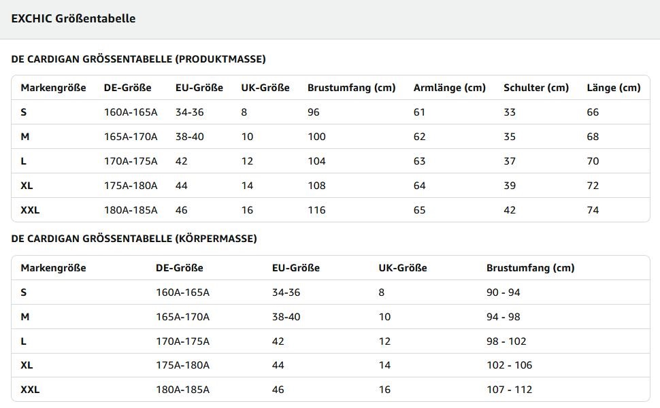Screen dimensions: 660x408
Task: Select the Körpermasse table title
Action: click(134, 239)
